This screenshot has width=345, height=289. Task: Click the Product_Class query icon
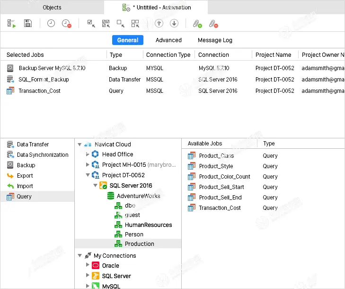(x=192, y=155)
